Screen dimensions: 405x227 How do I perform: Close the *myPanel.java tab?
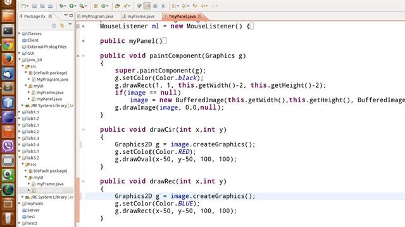pyautogui.click(x=200, y=16)
